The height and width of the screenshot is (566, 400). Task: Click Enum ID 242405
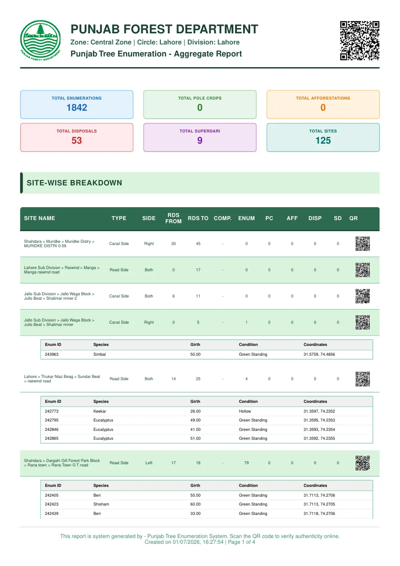(52, 495)
